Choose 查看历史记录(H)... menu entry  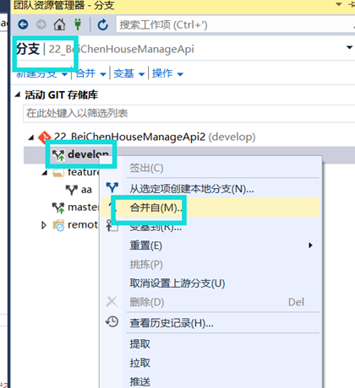click(x=210, y=323)
